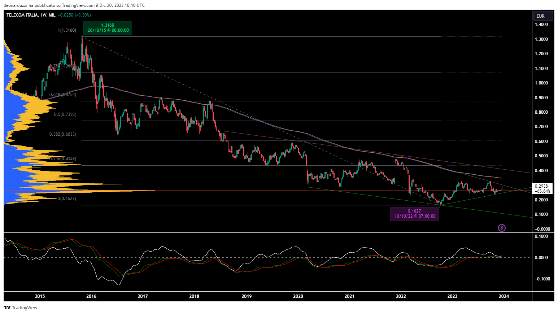Click Fibonacci level 0(0.1627) label
The height and width of the screenshot is (314, 558).
[x=67, y=199]
